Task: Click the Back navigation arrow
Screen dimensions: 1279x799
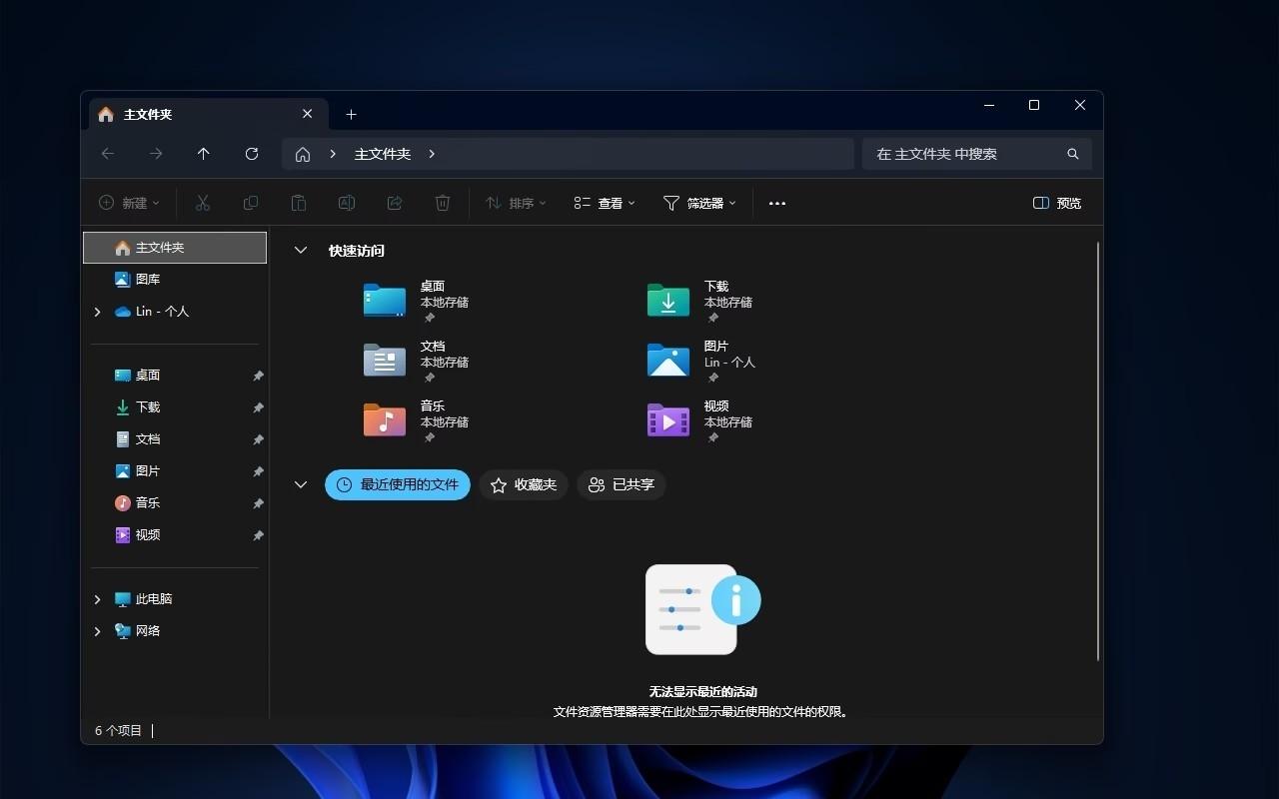Action: point(108,154)
